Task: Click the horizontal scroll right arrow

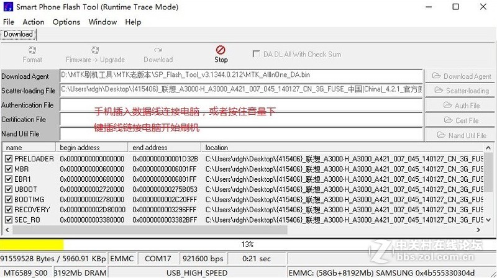Action: pyautogui.click(x=478, y=230)
